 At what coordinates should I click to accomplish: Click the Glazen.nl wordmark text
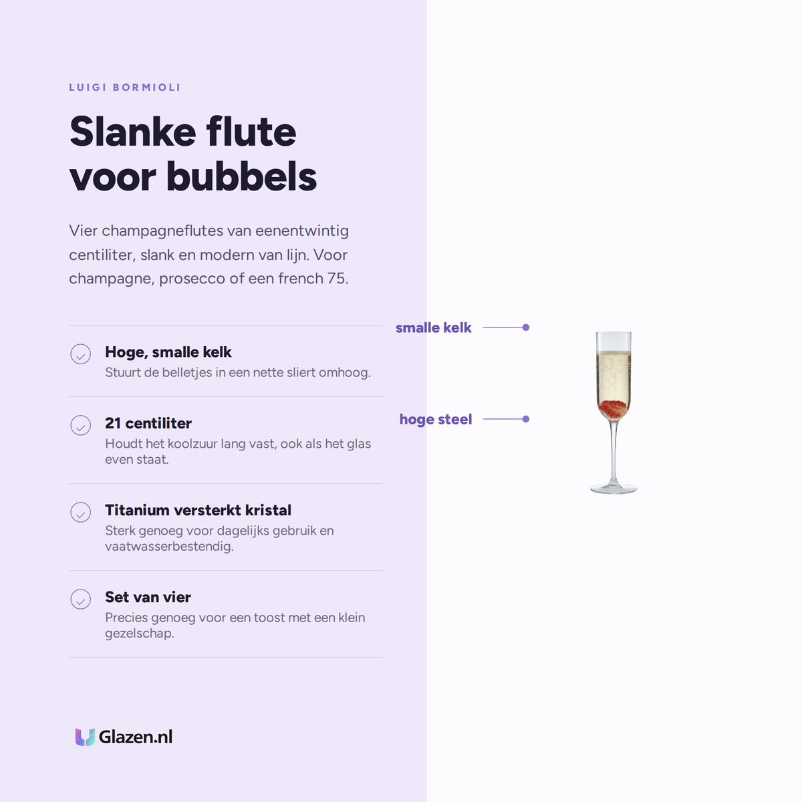tap(136, 737)
